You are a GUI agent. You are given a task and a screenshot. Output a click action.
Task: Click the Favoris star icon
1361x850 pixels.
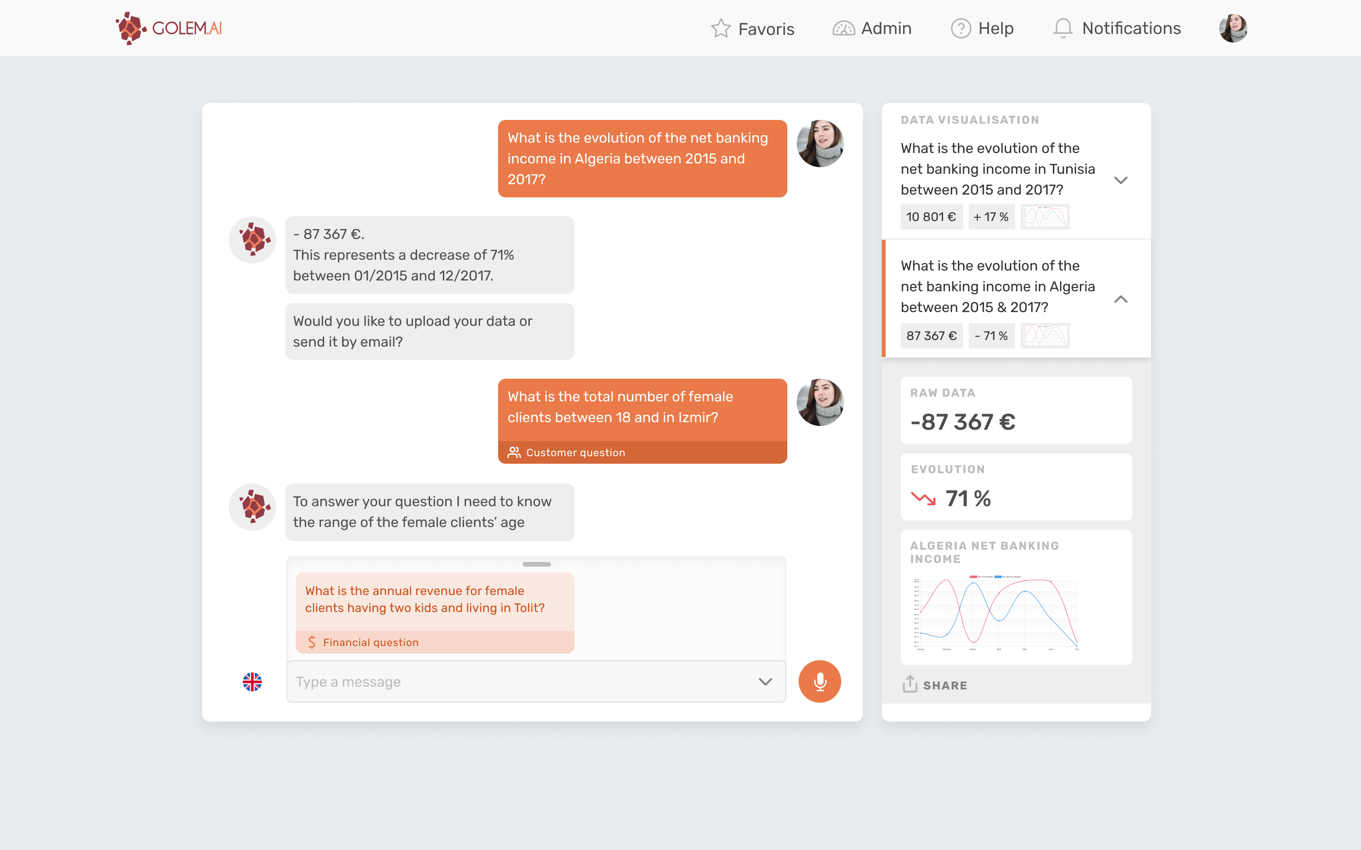pos(720,28)
